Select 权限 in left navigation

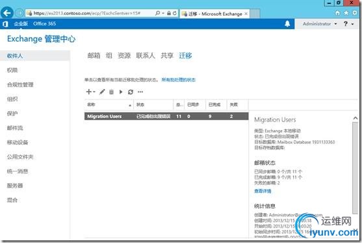point(12,70)
